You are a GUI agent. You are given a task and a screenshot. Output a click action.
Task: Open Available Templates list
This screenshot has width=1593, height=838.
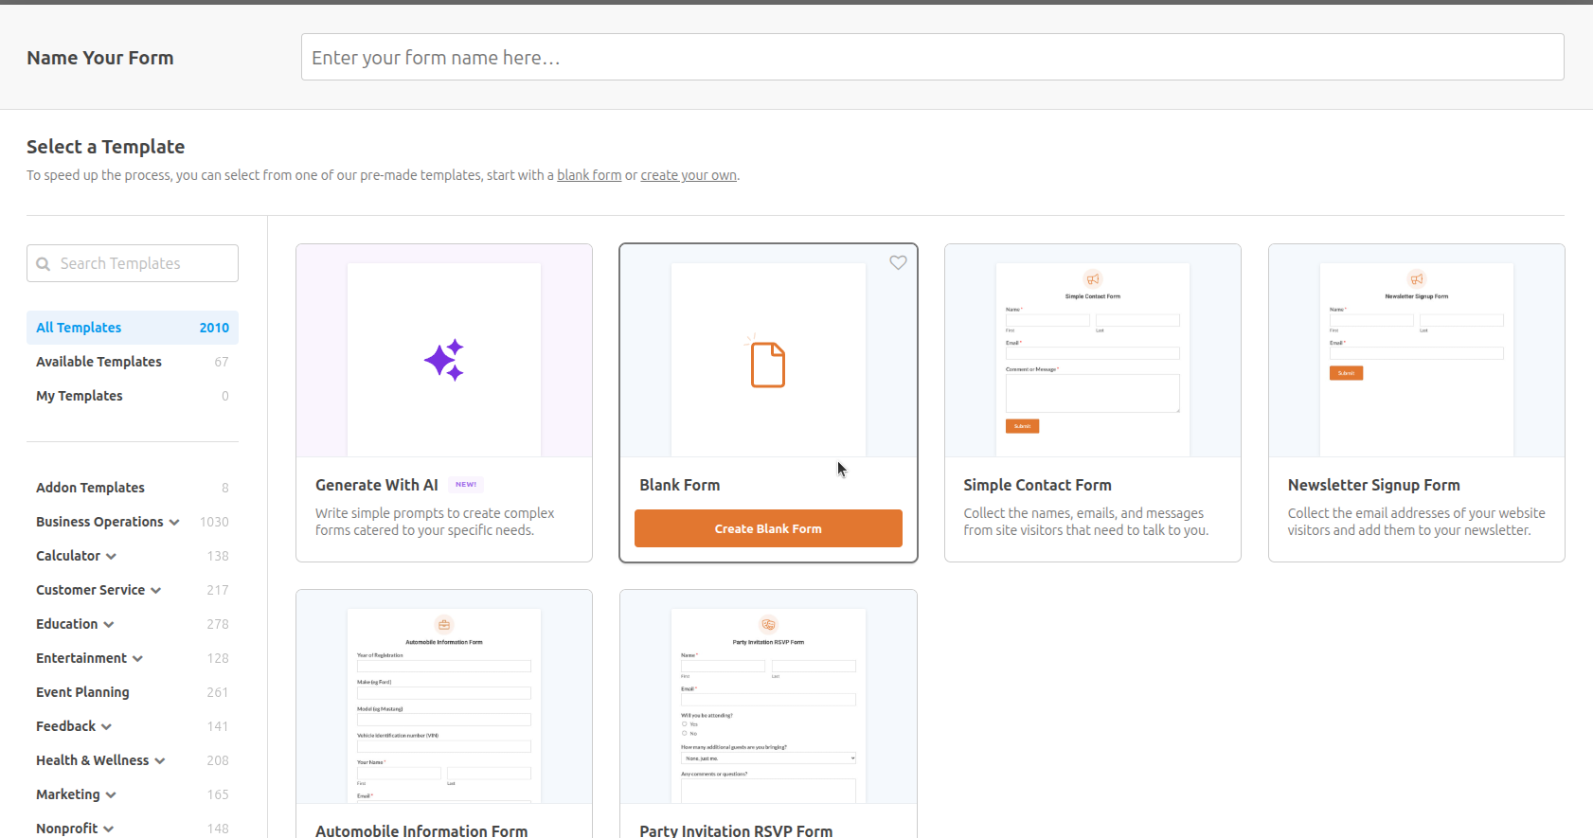(98, 362)
